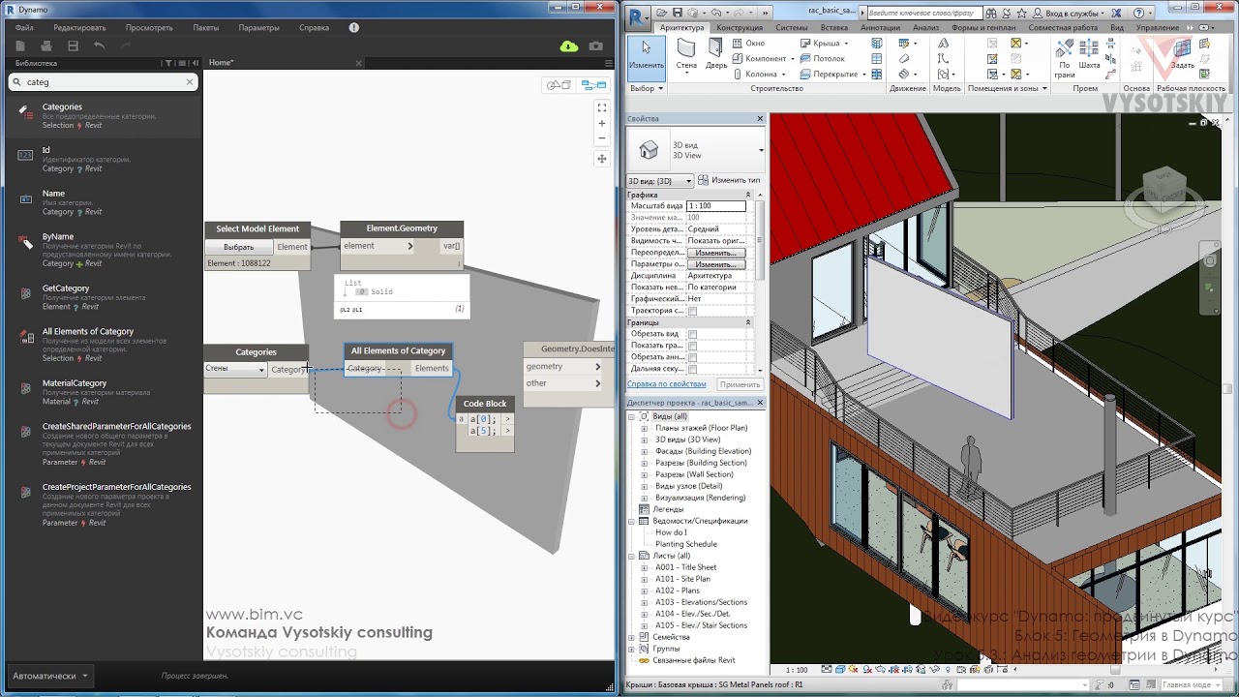Expand the Семейства tree node

click(632, 637)
